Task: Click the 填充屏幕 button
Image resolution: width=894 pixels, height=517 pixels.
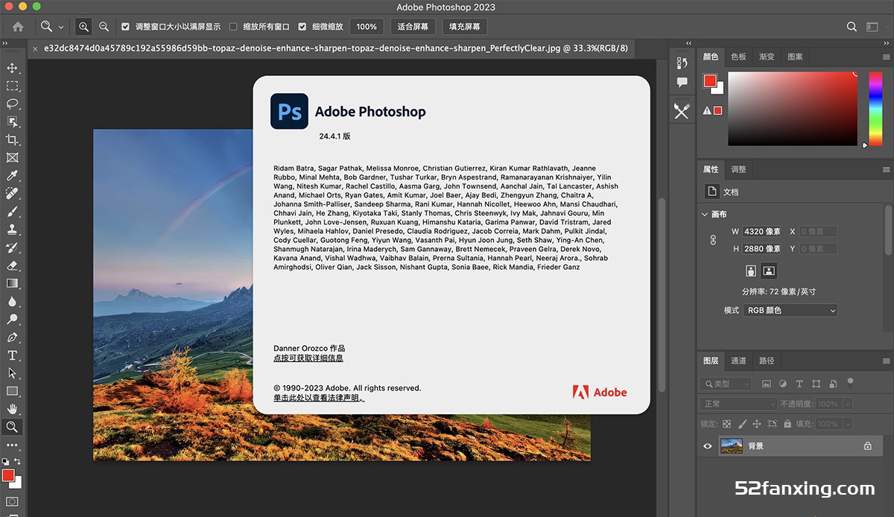Action: coord(465,26)
